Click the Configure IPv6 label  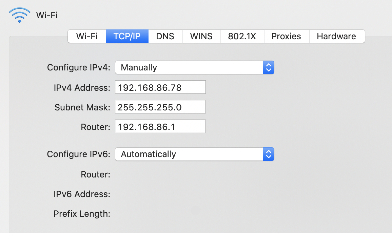click(78, 154)
